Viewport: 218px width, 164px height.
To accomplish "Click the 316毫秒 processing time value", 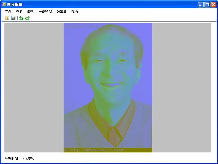I will click(28, 159).
